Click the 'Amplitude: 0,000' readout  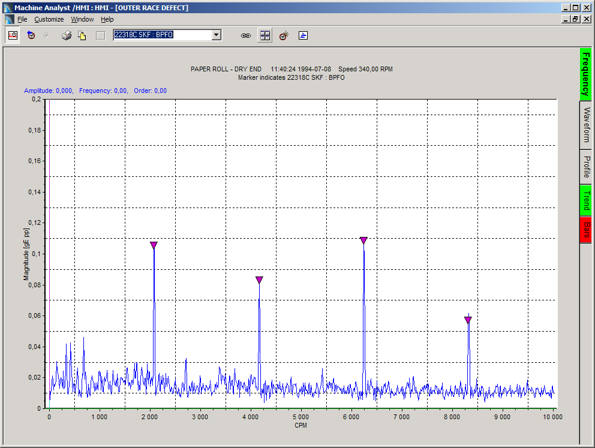48,91
